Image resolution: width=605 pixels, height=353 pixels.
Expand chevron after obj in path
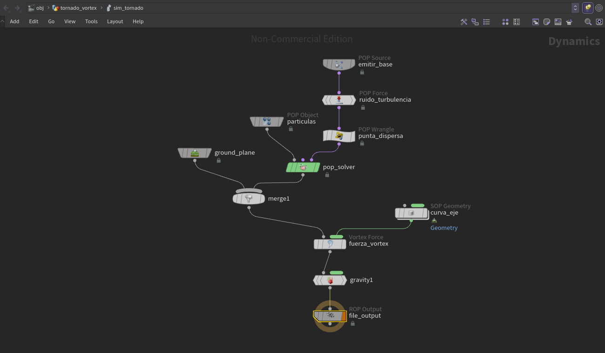[x=48, y=8]
